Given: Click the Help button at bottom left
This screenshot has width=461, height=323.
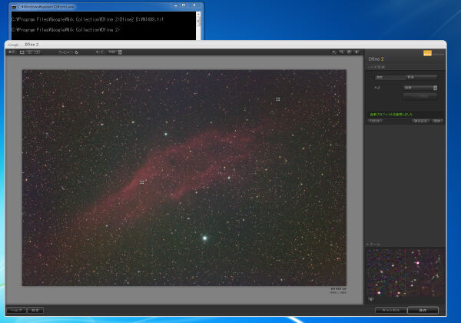Looking at the screenshot, I should pyautogui.click(x=16, y=310).
